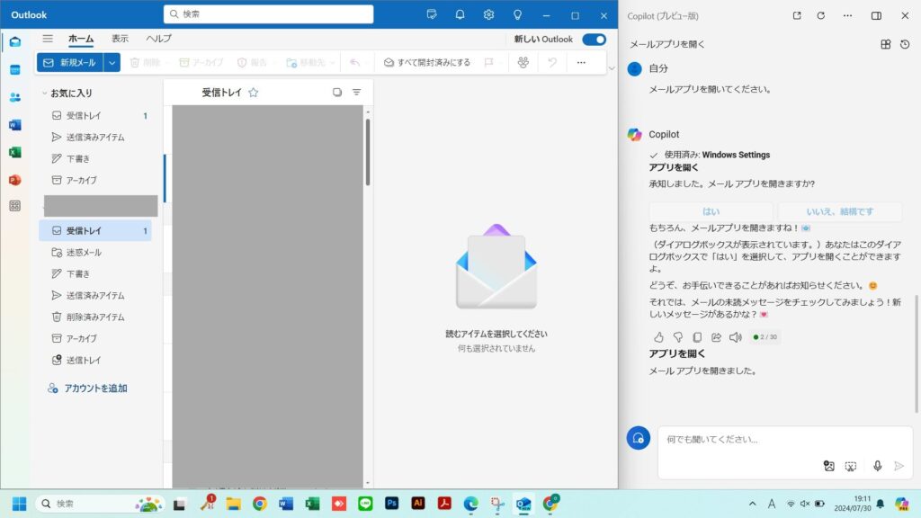Screen dimensions: 921x518
Task: Click the microphone icon in Copilot input
Action: point(877,466)
